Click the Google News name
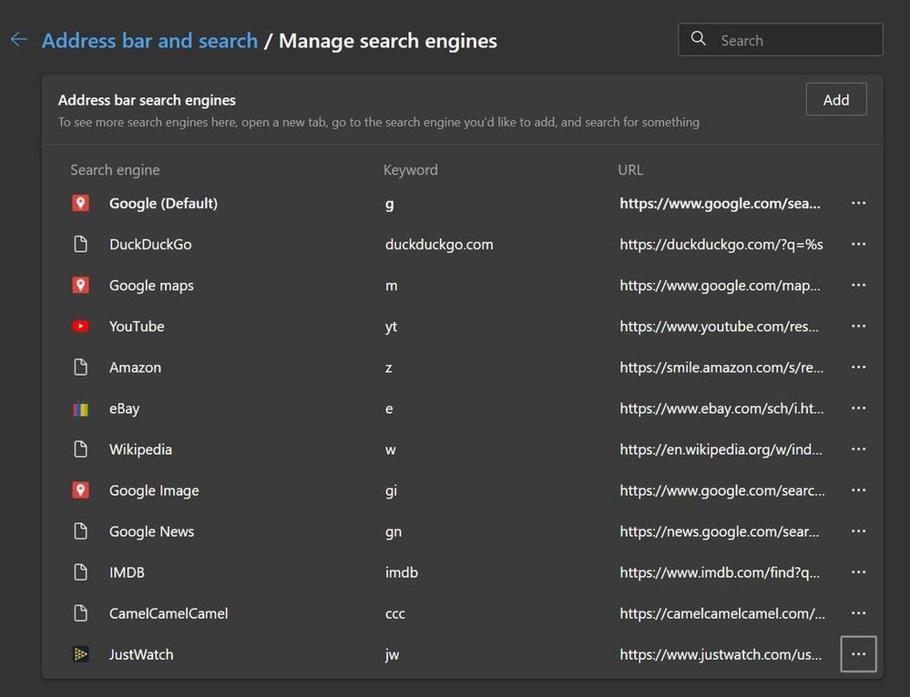 [151, 531]
